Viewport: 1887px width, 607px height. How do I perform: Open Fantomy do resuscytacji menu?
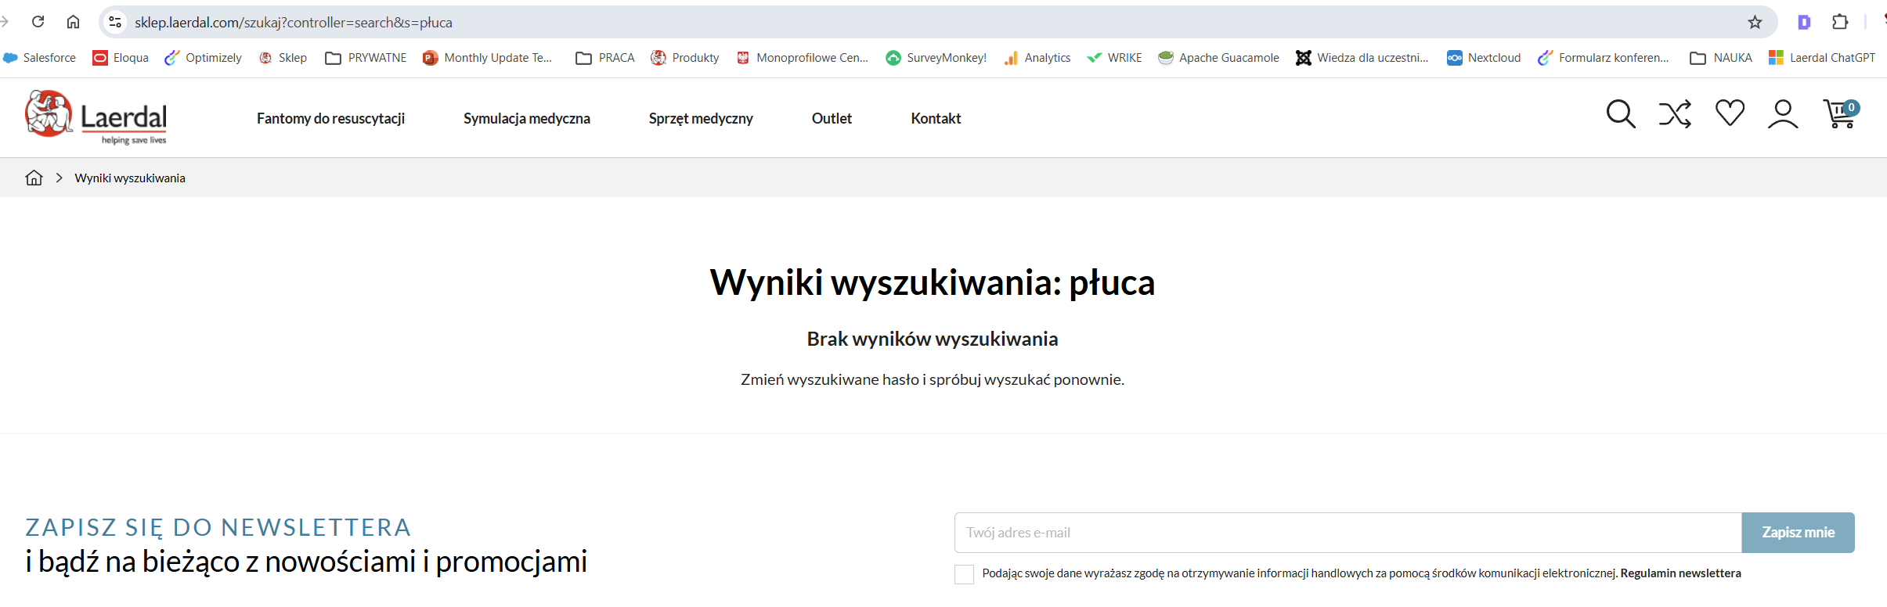click(330, 118)
